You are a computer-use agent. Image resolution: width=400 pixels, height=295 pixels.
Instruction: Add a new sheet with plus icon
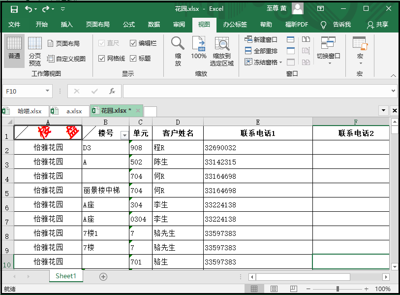[x=103, y=277]
